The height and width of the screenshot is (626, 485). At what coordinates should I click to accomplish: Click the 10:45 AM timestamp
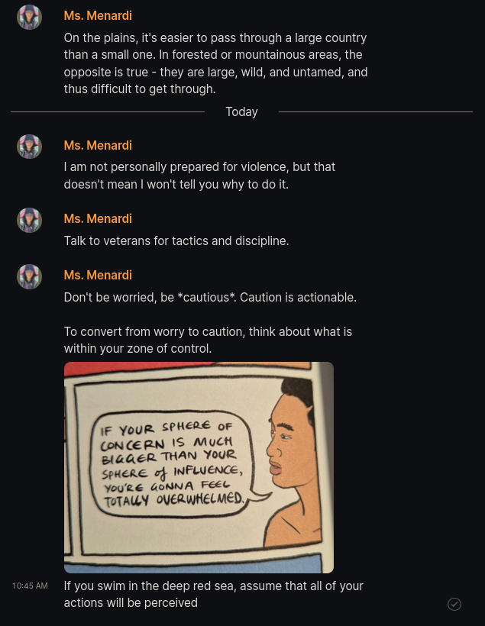pyautogui.click(x=30, y=586)
